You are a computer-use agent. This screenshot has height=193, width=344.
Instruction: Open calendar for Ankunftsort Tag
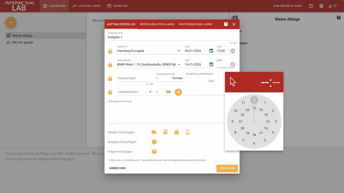(211, 64)
